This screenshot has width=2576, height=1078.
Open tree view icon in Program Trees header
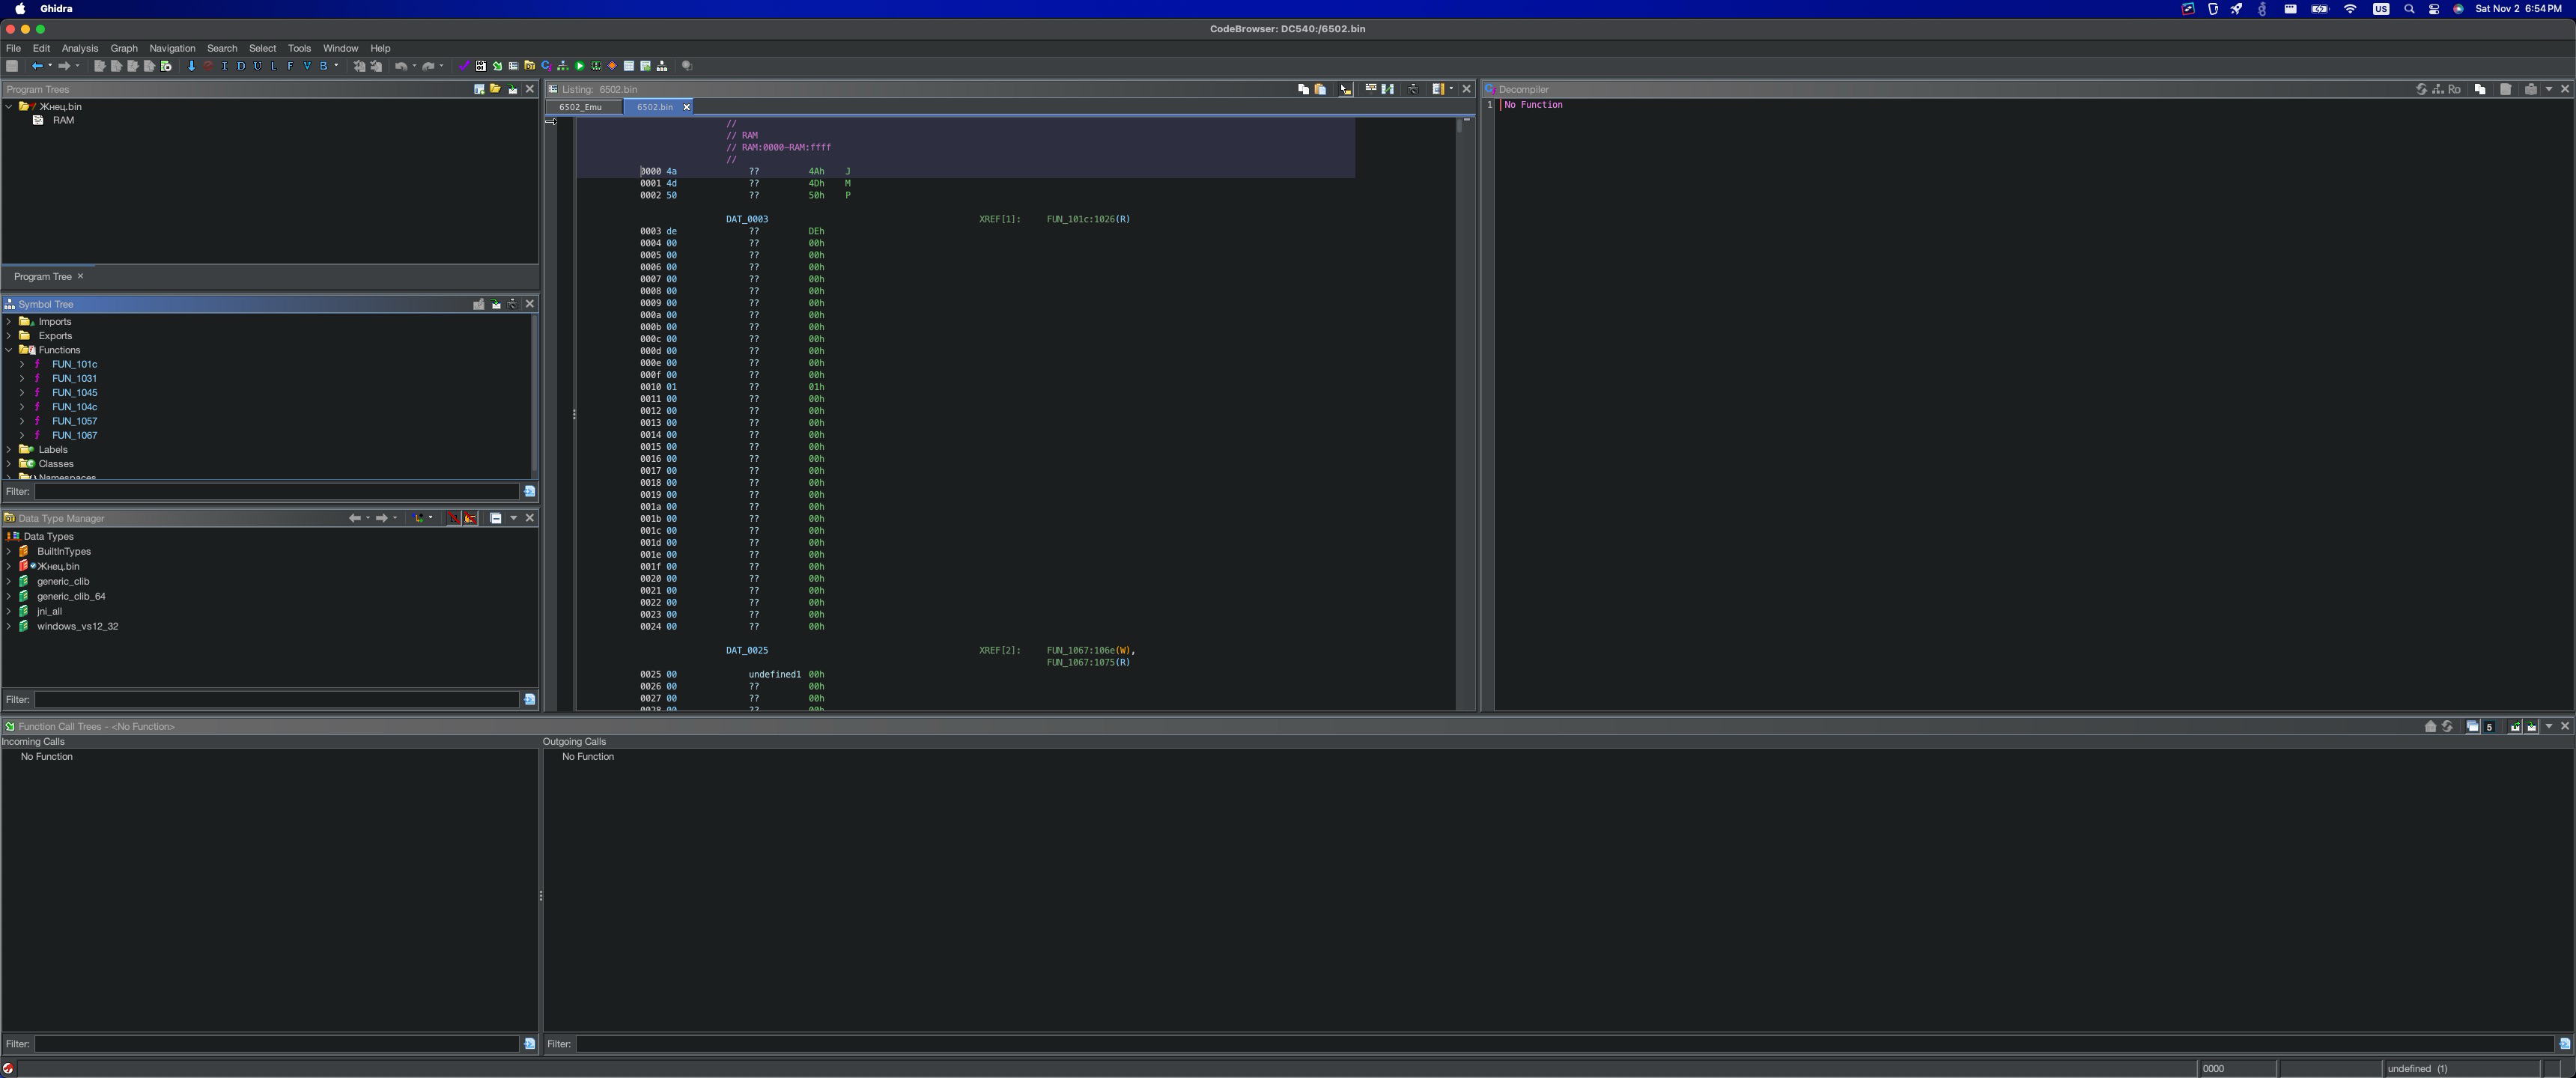(x=495, y=89)
